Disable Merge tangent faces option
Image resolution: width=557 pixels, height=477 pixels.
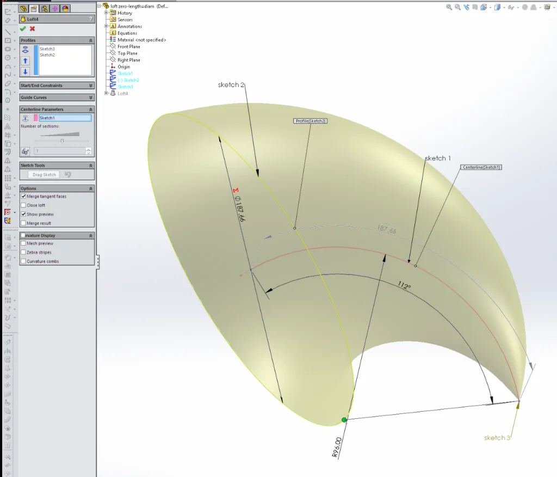[23, 196]
